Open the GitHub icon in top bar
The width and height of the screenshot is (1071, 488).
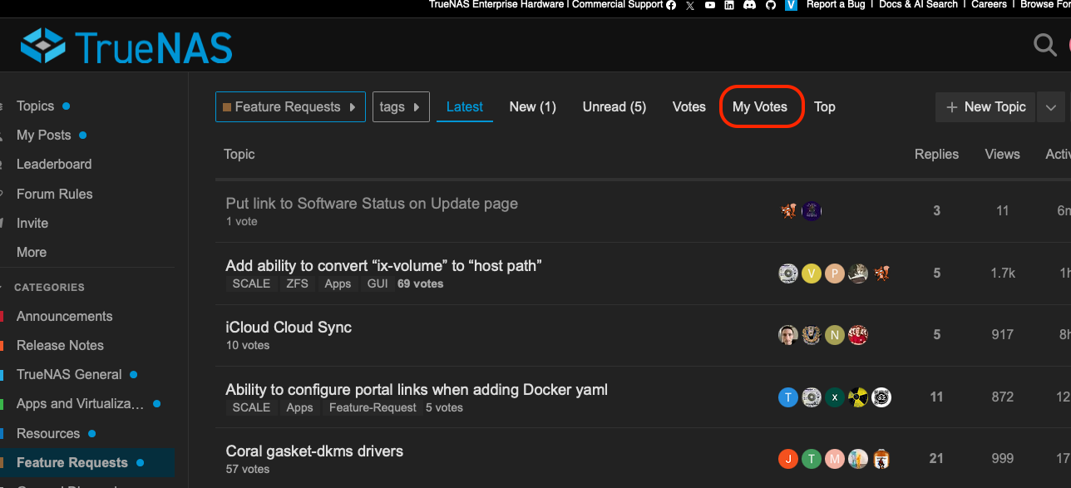771,5
